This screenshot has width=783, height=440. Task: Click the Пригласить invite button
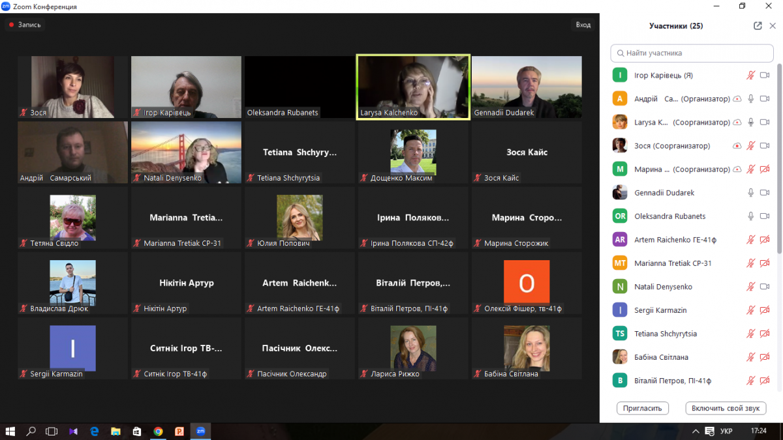[643, 408]
